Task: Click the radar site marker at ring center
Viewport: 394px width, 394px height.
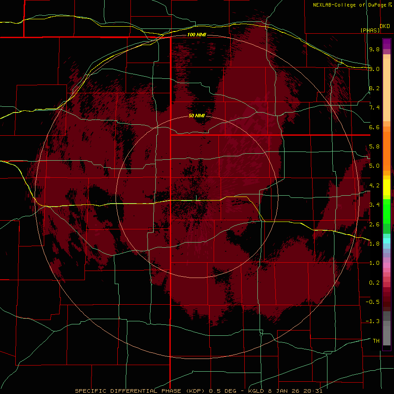Action: [x=196, y=197]
